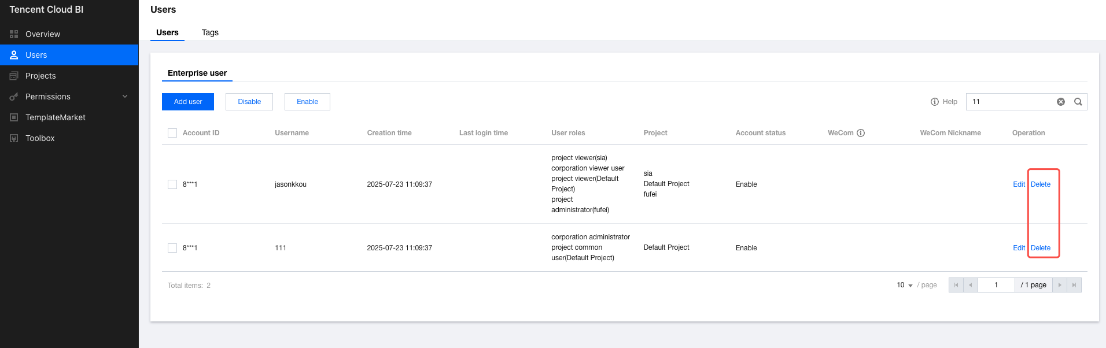Click the Overview grid icon in sidebar
Image resolution: width=1106 pixels, height=348 pixels.
[14, 34]
